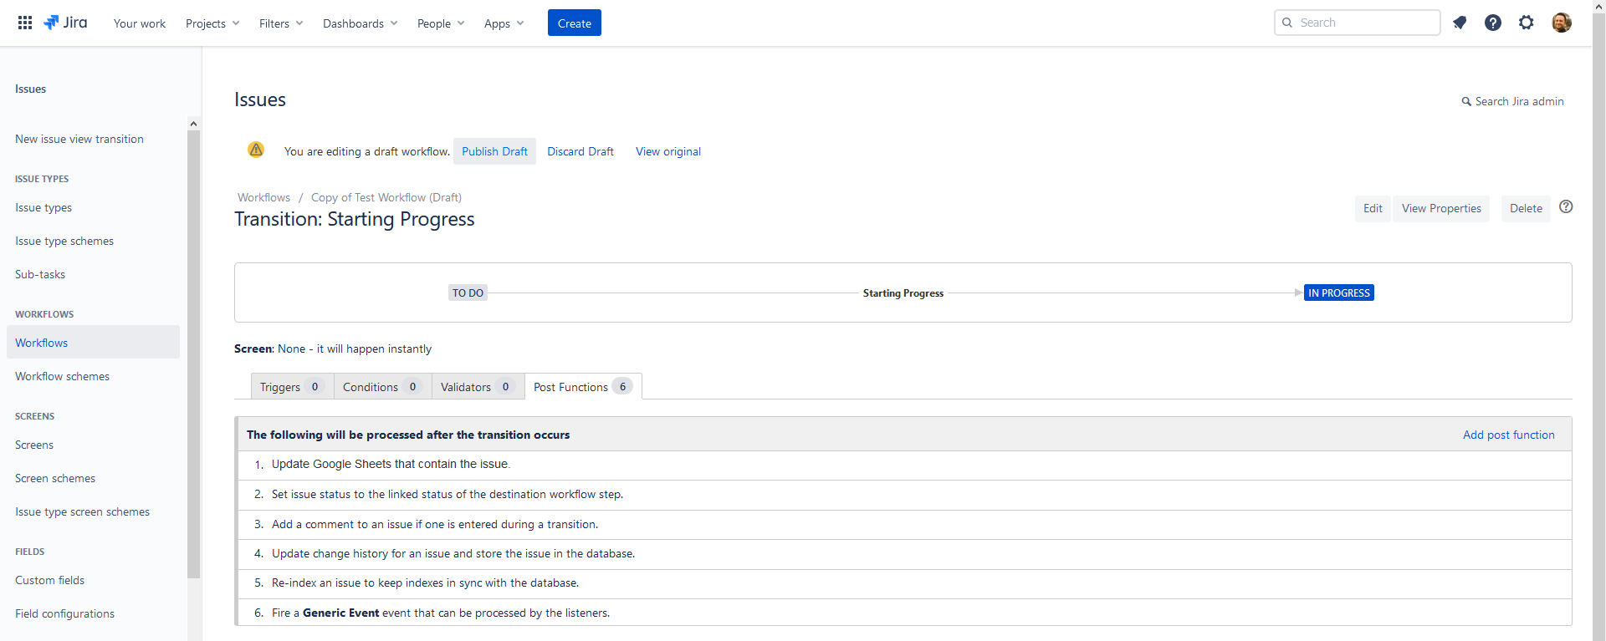Open the notifications icon
Viewport: 1606px width, 641px height.
[1460, 23]
